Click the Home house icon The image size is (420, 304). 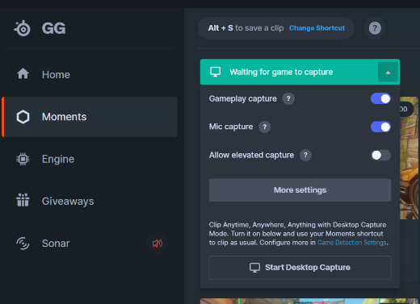[23, 73]
